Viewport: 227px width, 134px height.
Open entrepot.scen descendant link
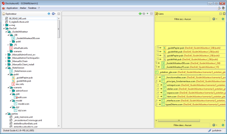pos(174,85)
